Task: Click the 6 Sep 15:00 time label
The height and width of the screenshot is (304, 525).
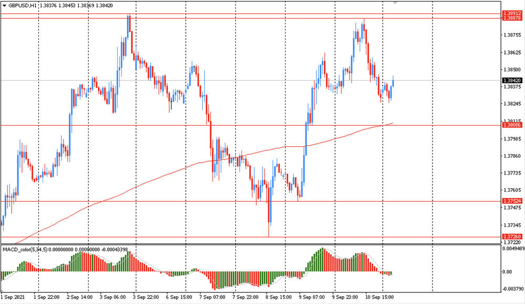Action: [179, 297]
